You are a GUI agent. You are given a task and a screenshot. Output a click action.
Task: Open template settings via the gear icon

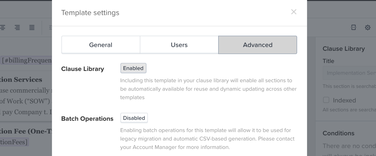click(368, 27)
